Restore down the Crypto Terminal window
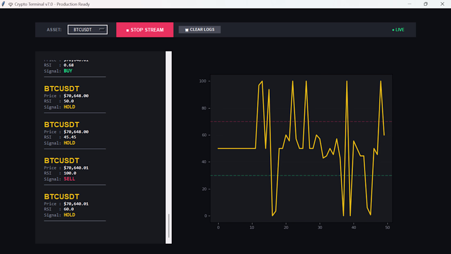Image resolution: width=451 pixels, height=254 pixels. pyautogui.click(x=426, y=4)
